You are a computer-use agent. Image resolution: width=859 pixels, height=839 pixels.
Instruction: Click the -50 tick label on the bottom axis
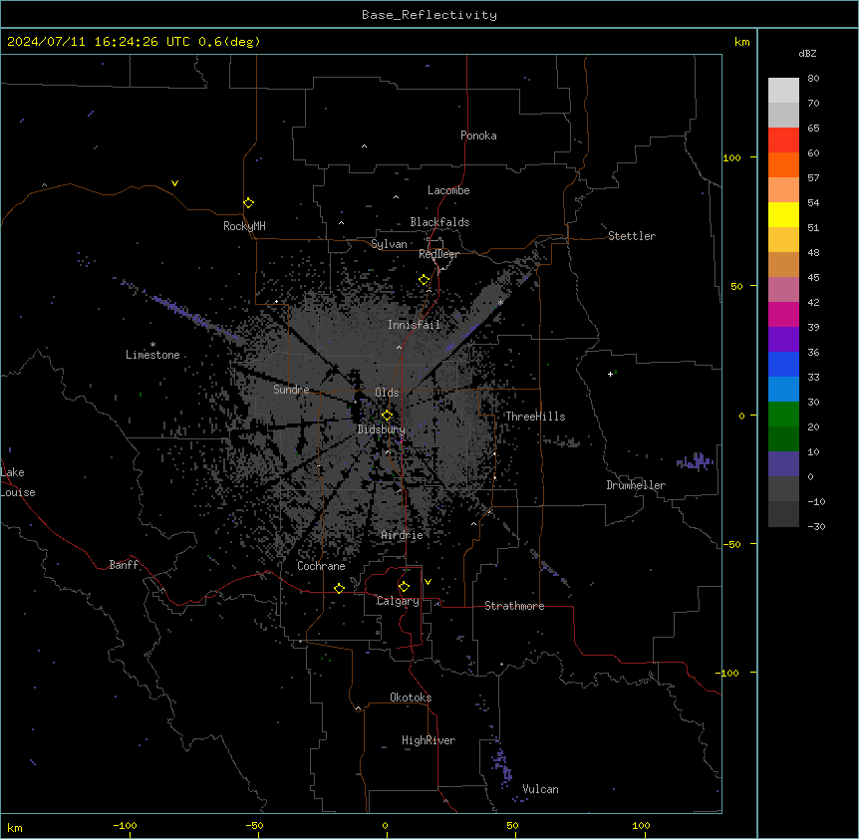coord(254,825)
